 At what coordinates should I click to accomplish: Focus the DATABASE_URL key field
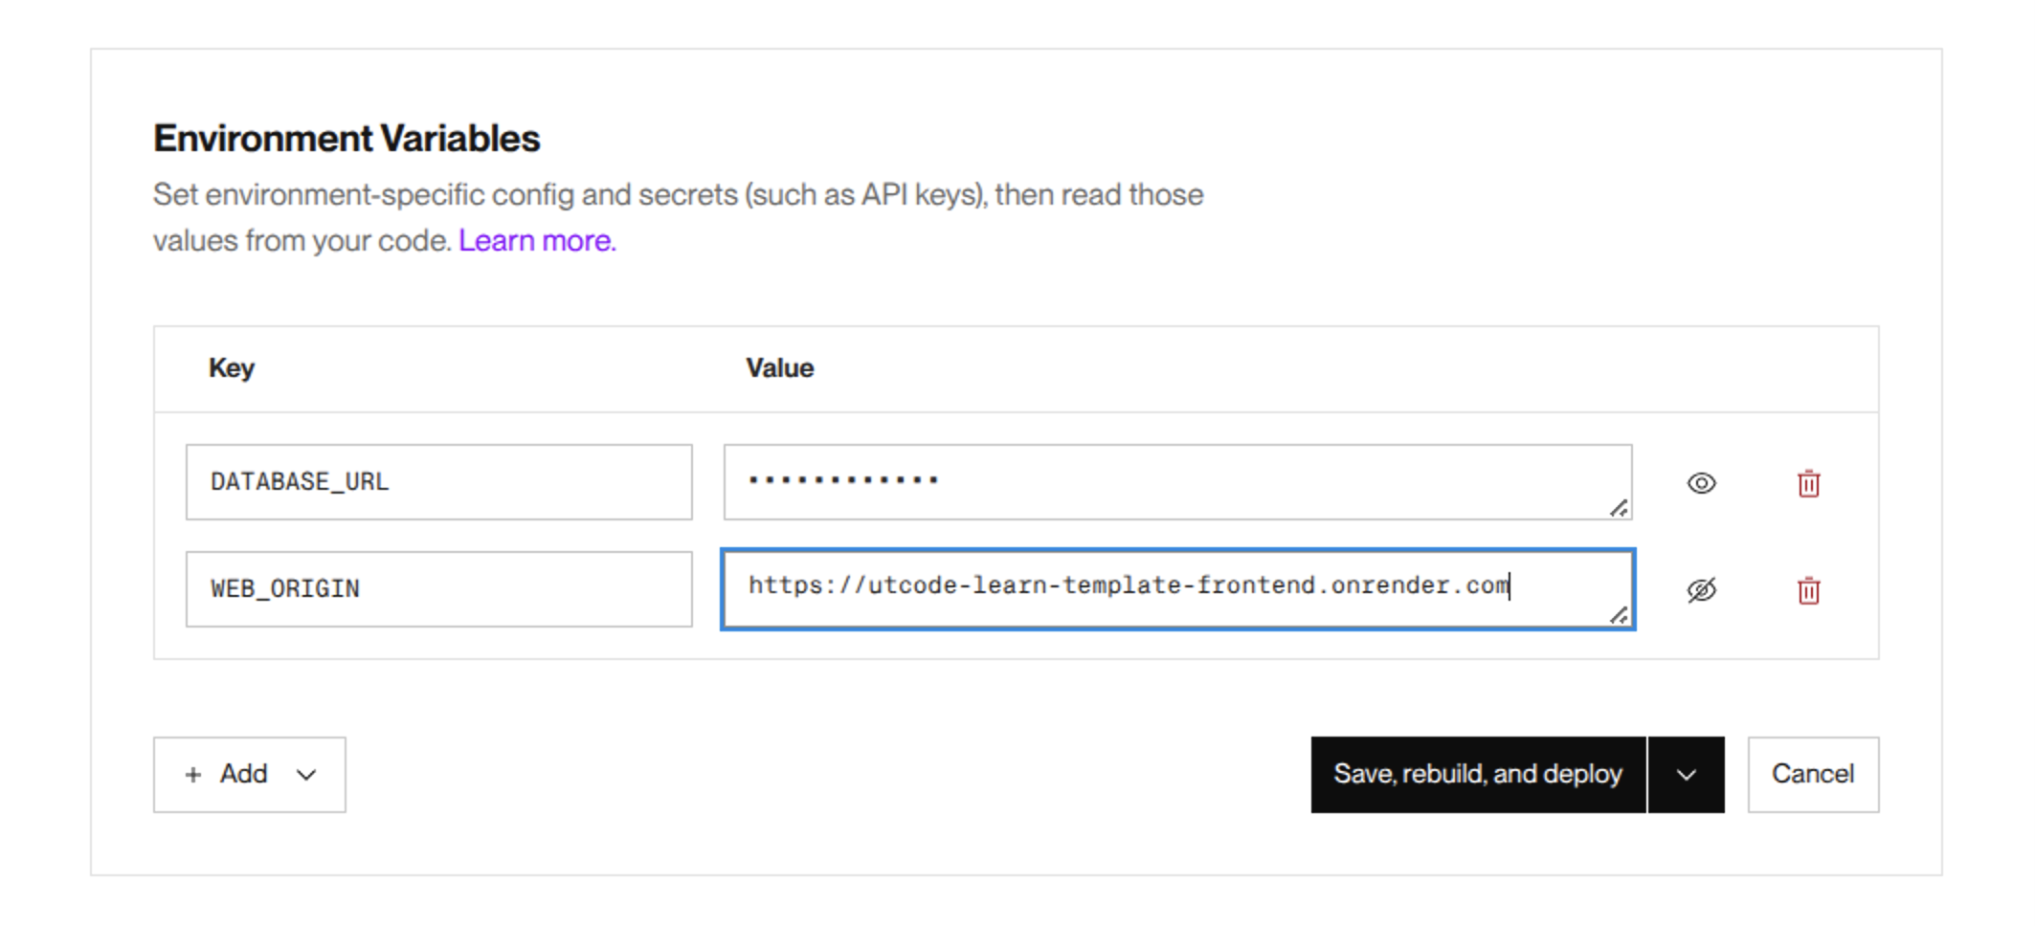click(438, 482)
